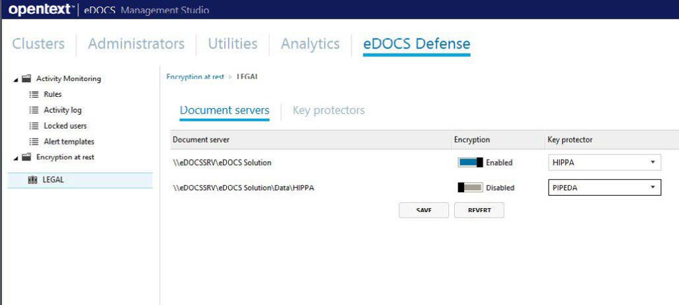Click the Encryption at rest breadcrumb link
This screenshot has width=679, height=305.
coord(196,77)
